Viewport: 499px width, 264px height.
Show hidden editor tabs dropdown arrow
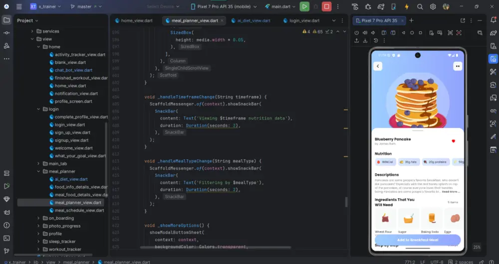(333, 20)
